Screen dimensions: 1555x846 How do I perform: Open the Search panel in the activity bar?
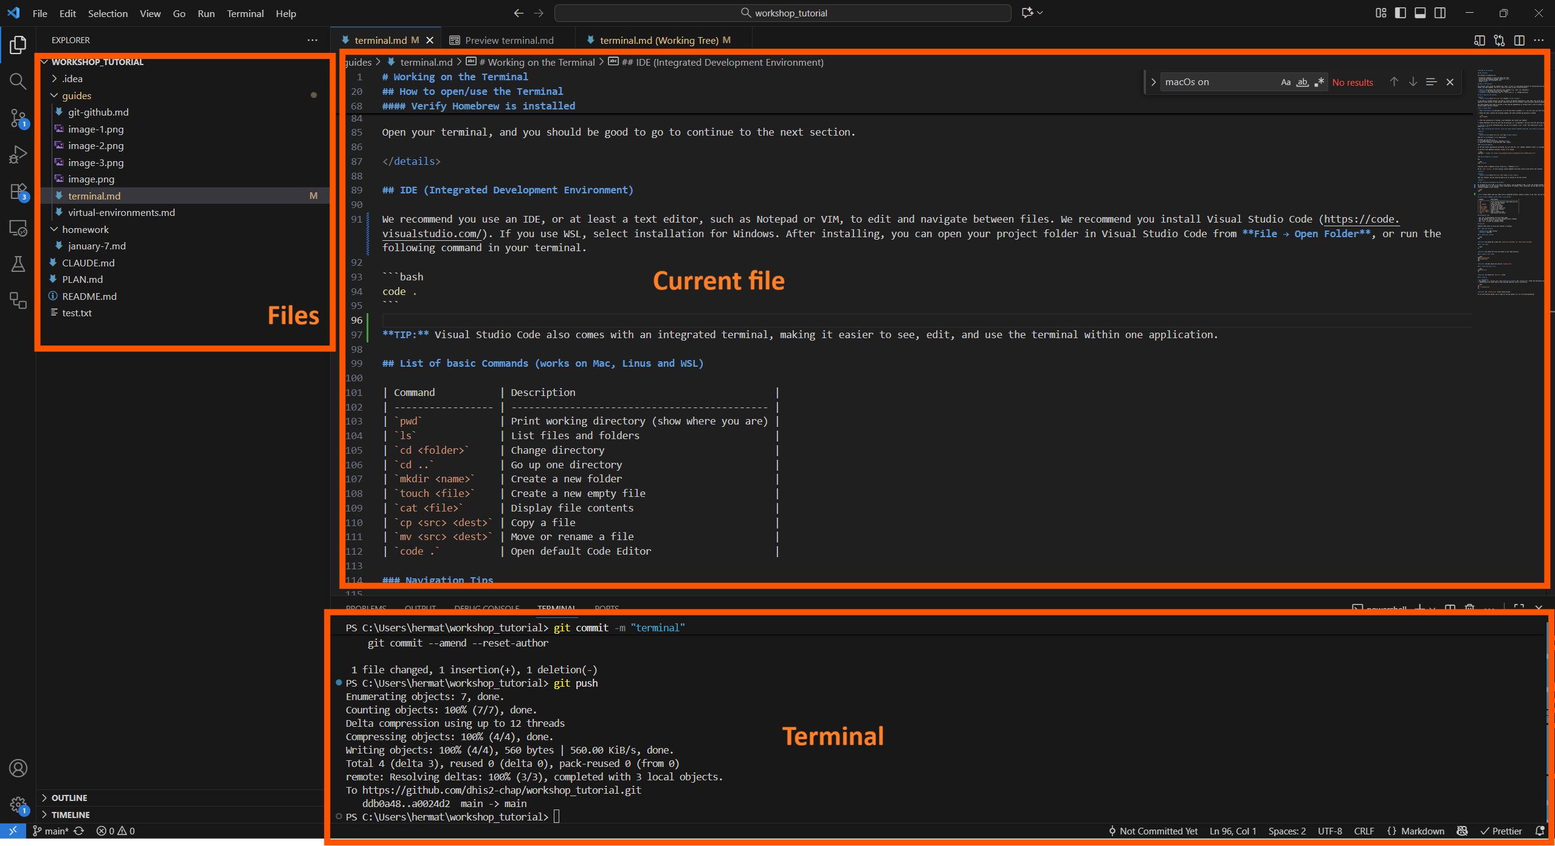18,81
